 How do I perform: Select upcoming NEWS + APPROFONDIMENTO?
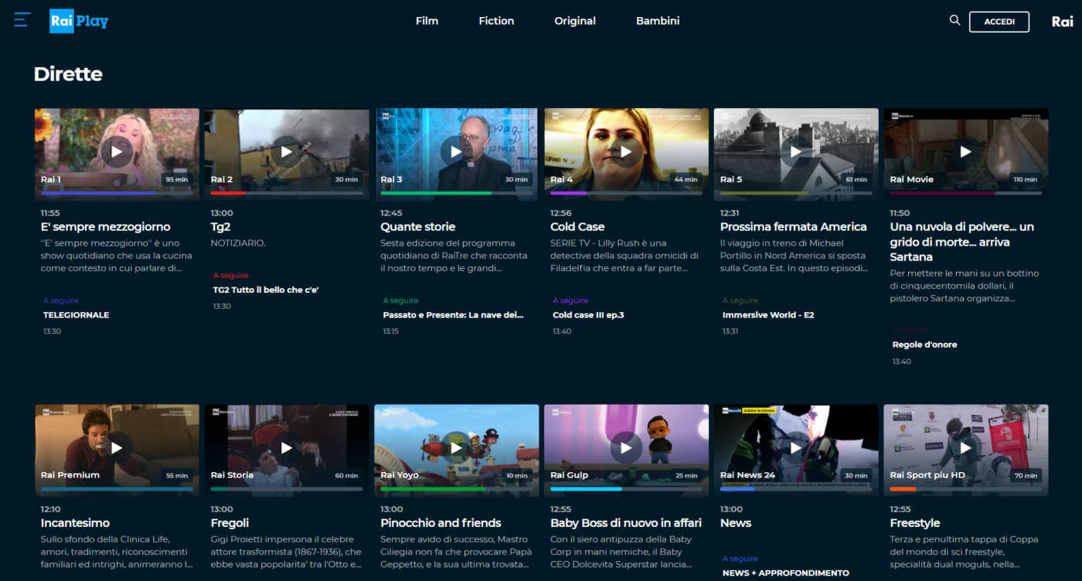tap(786, 573)
